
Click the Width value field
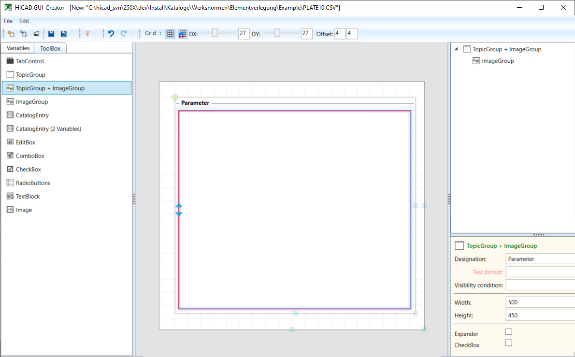540,302
